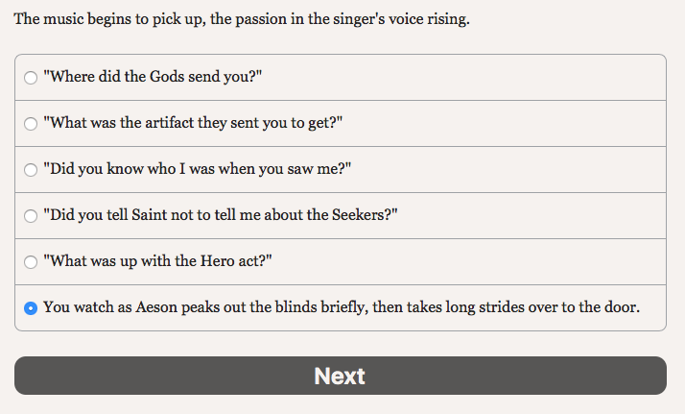Click the artifact question label text
Image resolution: width=685 pixels, height=414 pixels.
(193, 123)
